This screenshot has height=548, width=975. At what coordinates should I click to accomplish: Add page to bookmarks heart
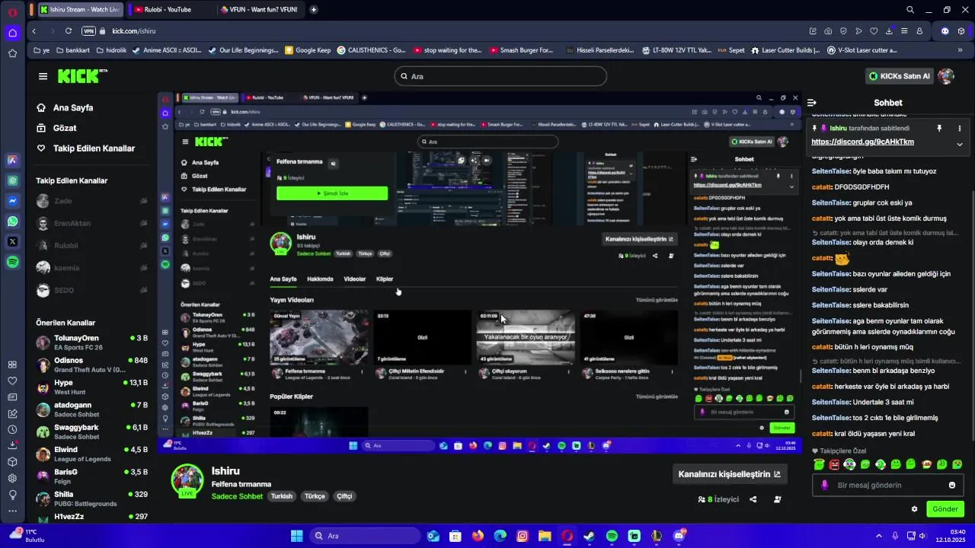[x=874, y=31]
